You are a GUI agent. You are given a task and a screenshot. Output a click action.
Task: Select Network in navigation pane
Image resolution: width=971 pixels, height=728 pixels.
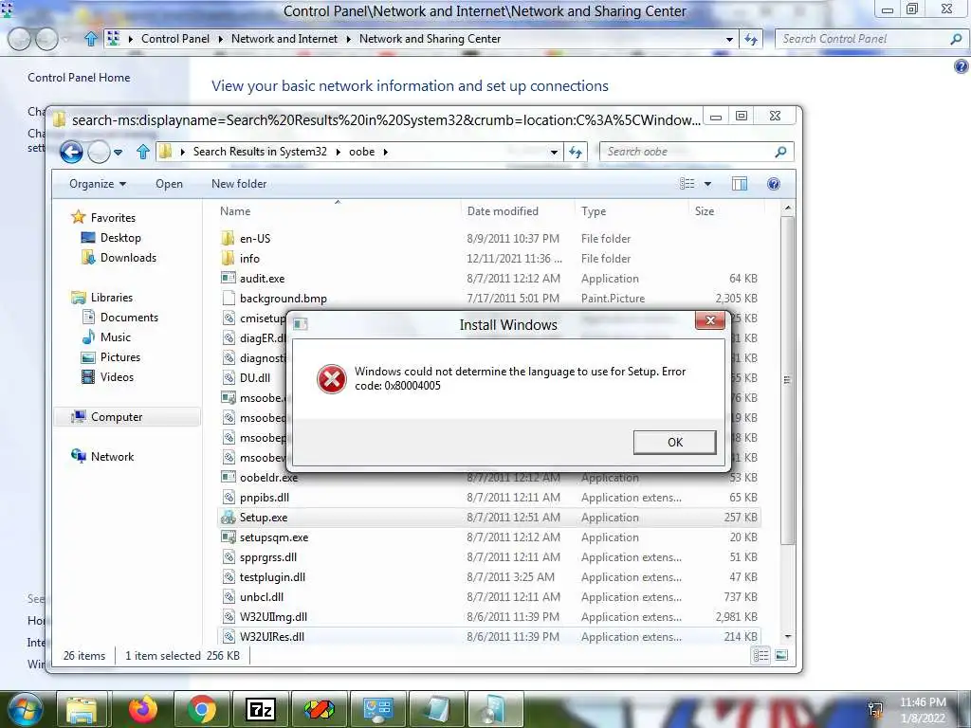click(x=112, y=457)
